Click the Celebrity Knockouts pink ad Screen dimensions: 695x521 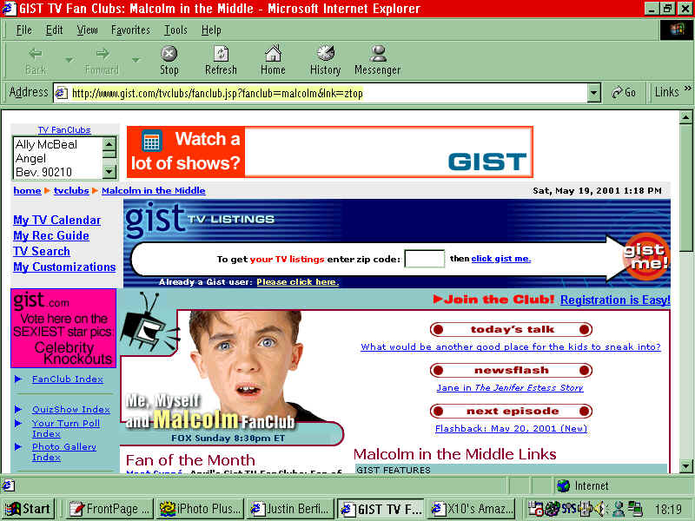[63, 328]
